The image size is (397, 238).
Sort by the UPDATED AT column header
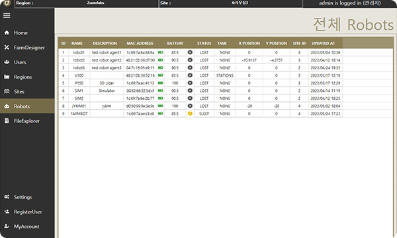coord(323,43)
